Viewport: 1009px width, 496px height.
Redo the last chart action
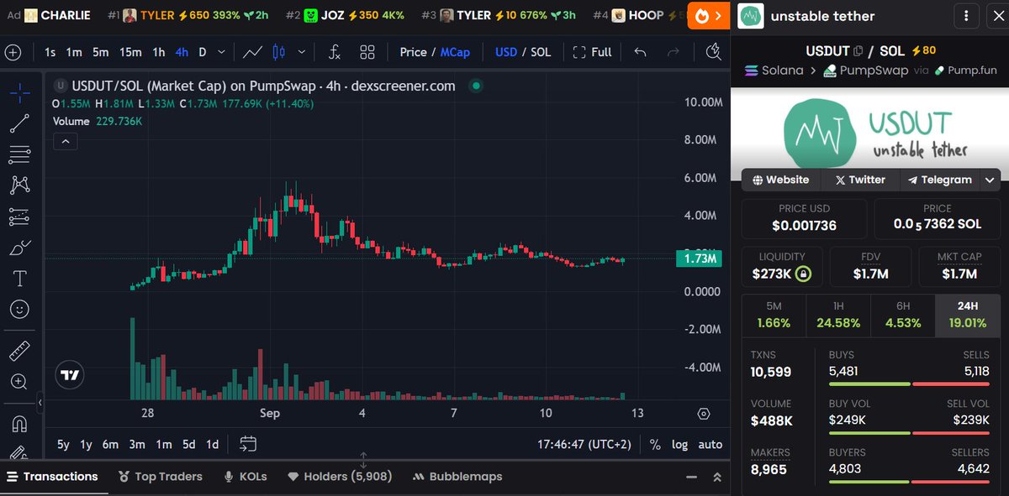tap(673, 52)
